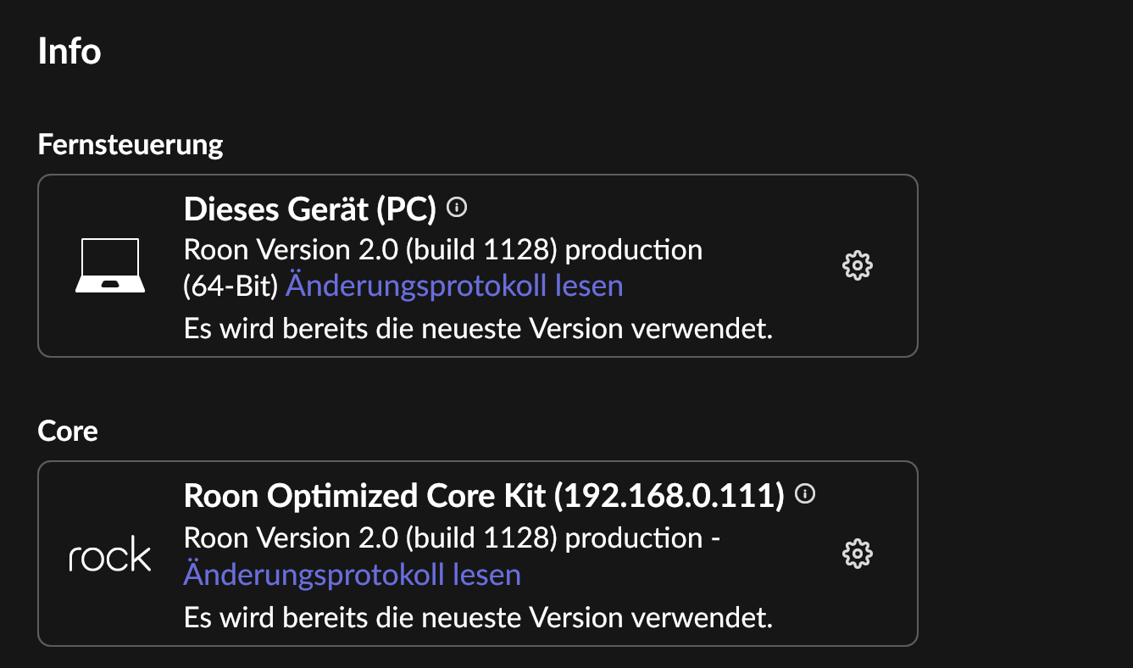
Task: Click the Core section label
Action: pos(68,431)
